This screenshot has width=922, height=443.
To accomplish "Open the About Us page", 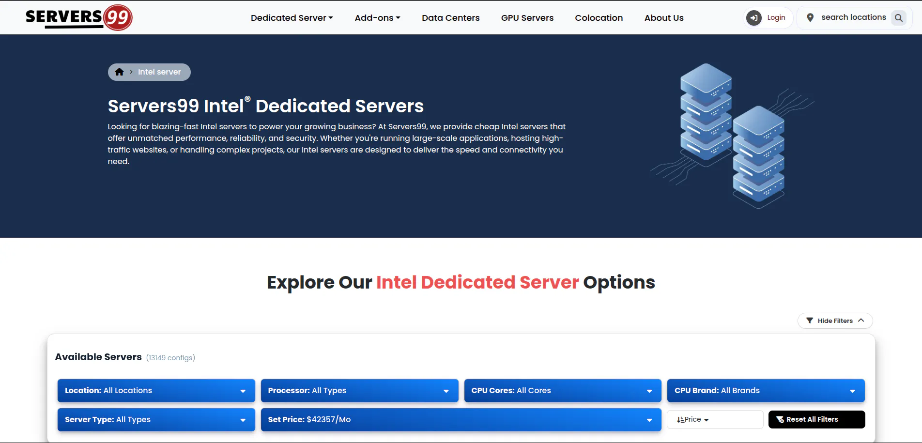I will click(x=664, y=18).
